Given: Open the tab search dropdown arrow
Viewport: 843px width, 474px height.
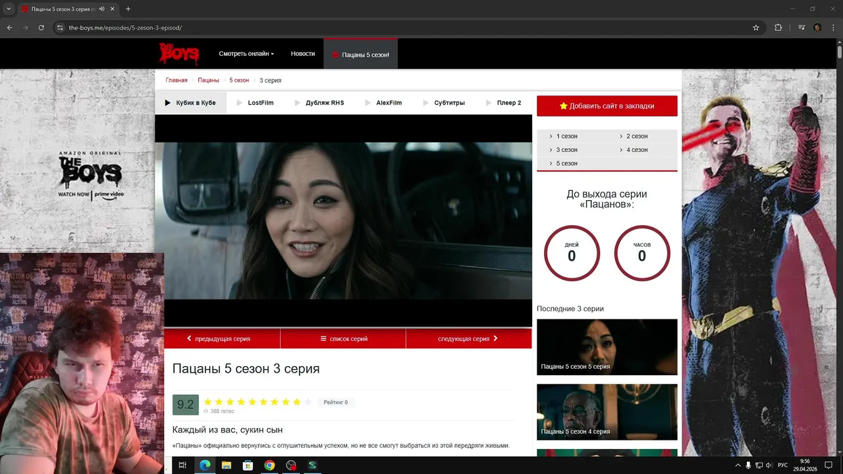Looking at the screenshot, I should tap(9, 9).
